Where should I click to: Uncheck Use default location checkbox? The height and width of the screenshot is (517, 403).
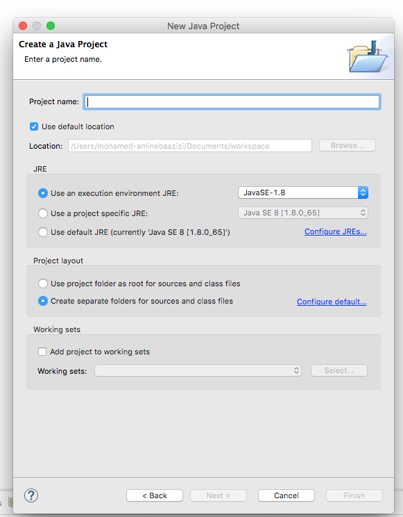coord(34,126)
